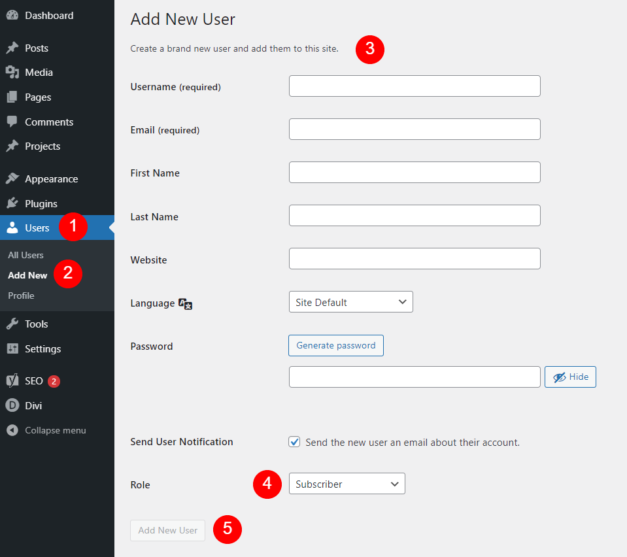Click the Media camera icon
Viewport: 627px width, 557px height.
click(x=13, y=72)
